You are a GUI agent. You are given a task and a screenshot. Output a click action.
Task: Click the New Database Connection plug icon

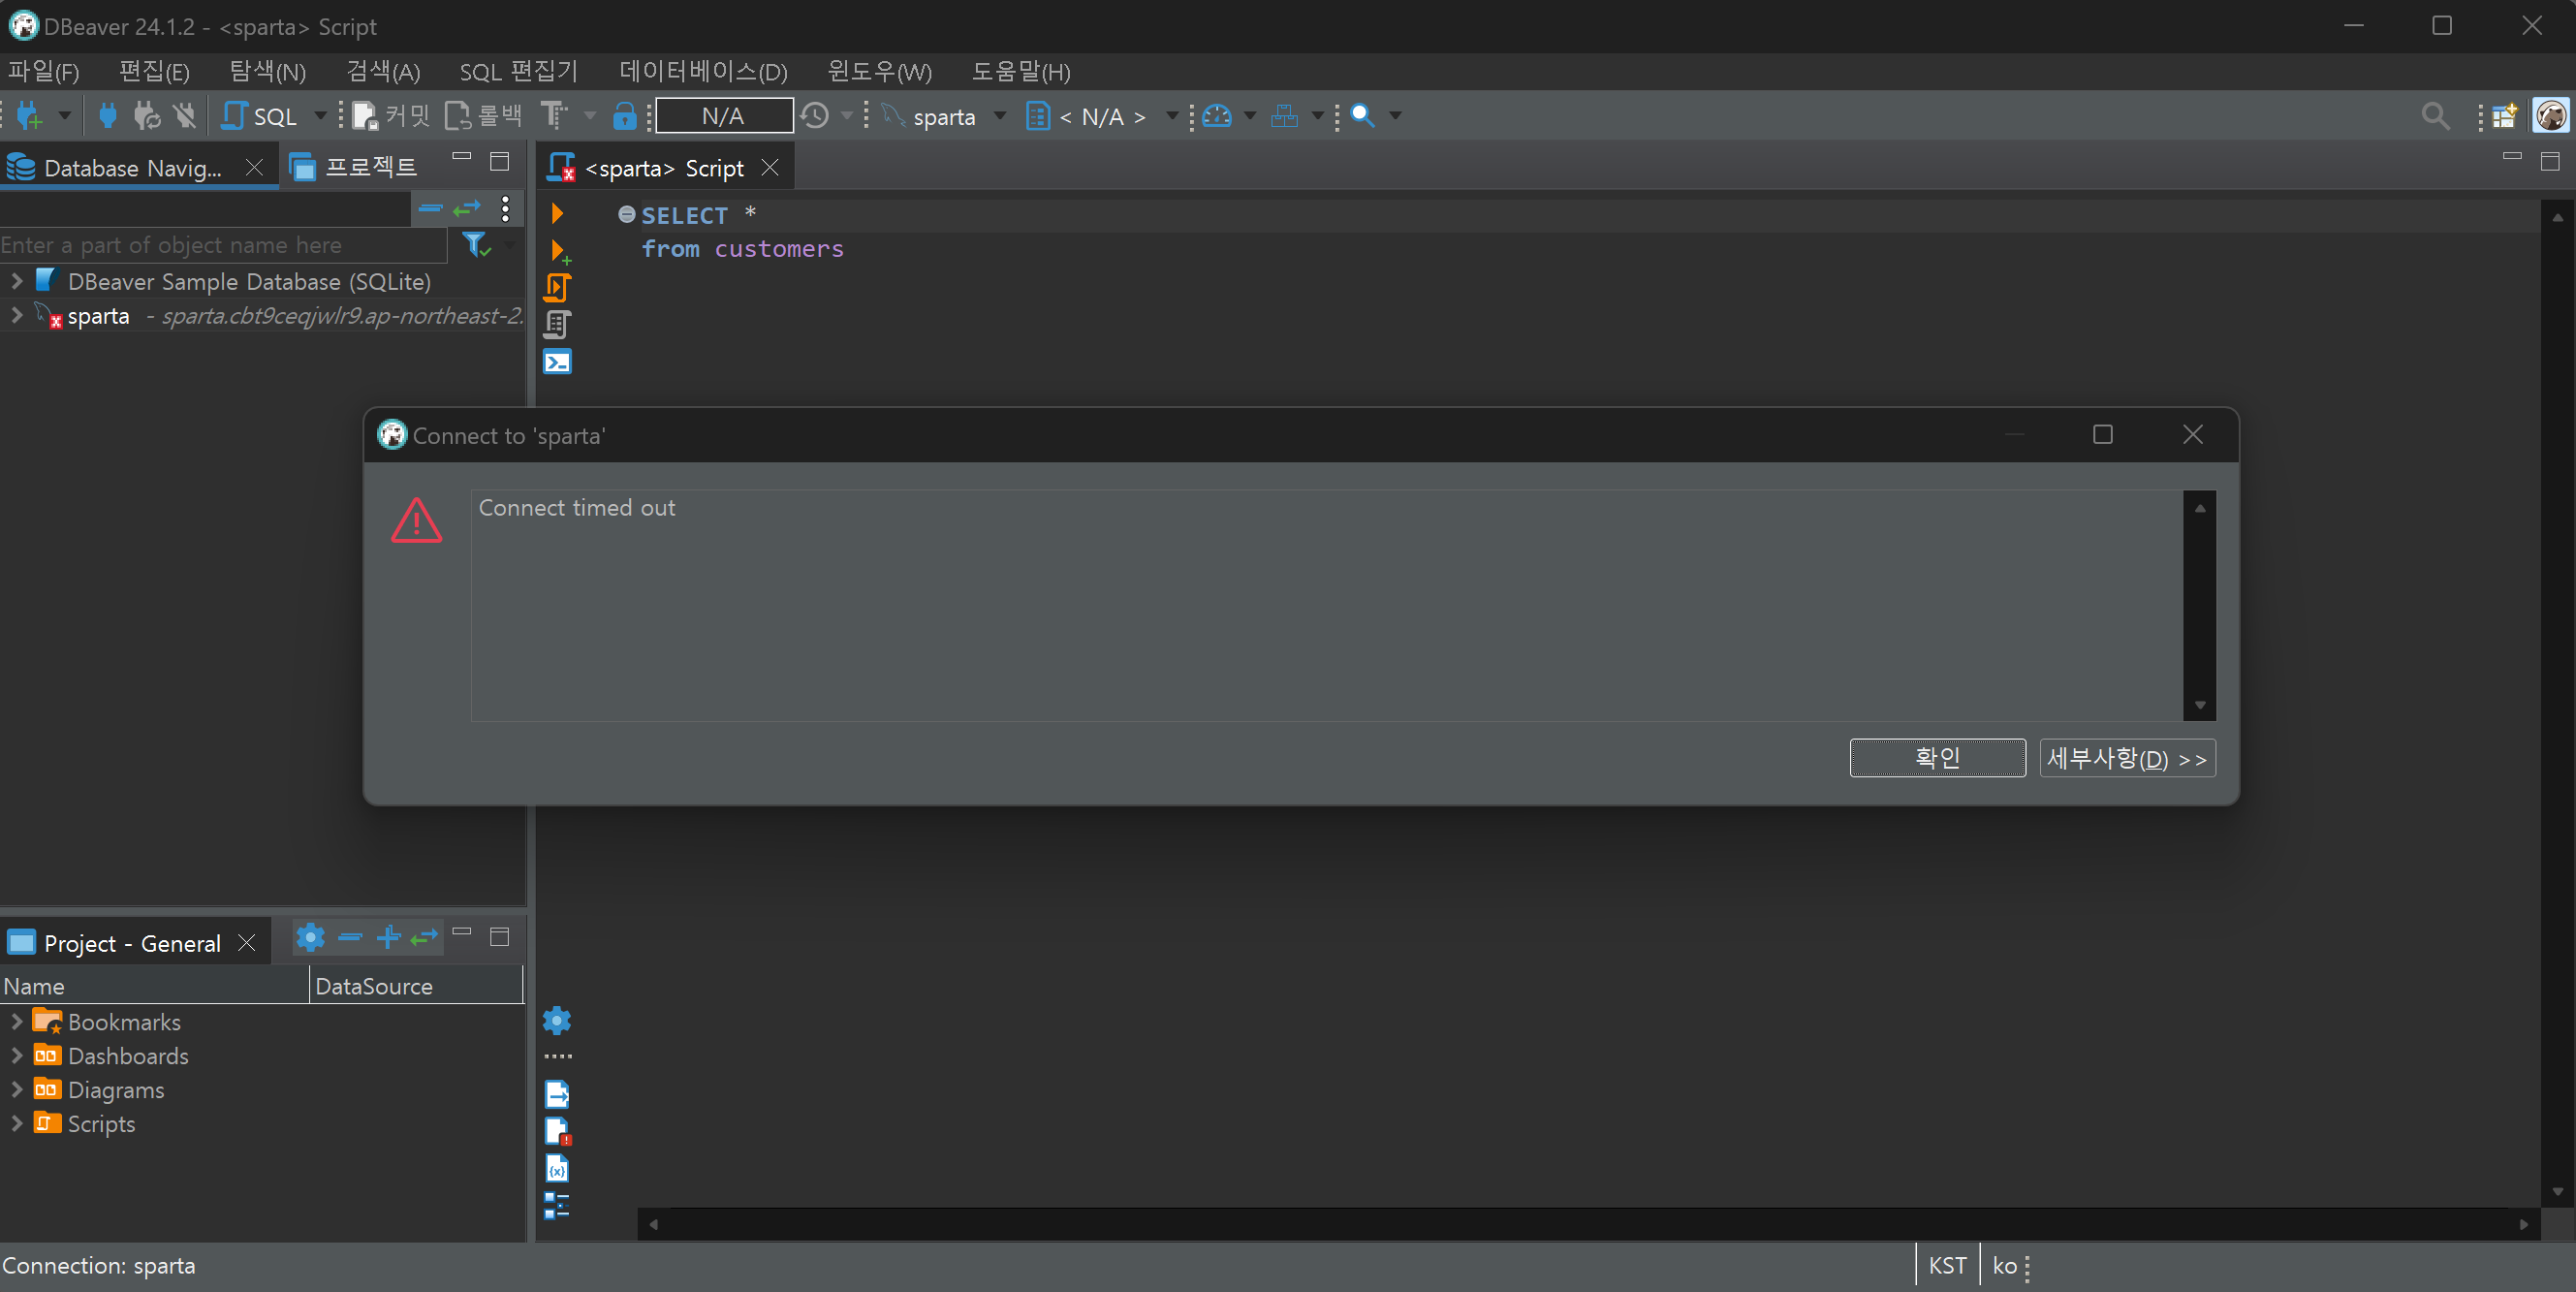click(x=30, y=116)
